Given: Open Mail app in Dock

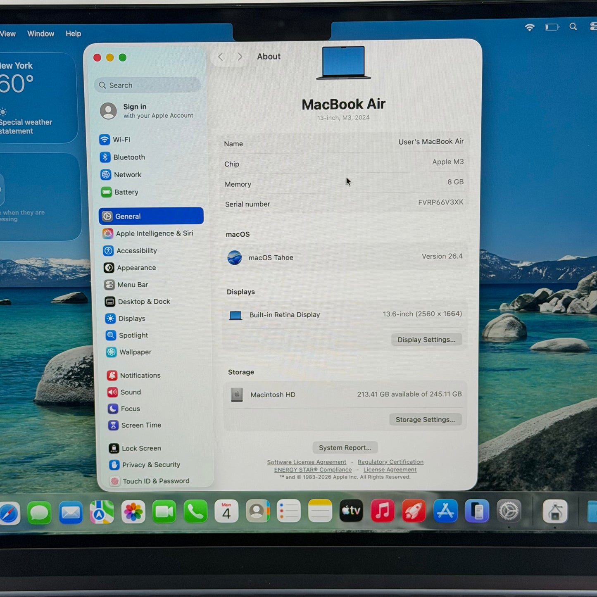Looking at the screenshot, I should pos(71,513).
